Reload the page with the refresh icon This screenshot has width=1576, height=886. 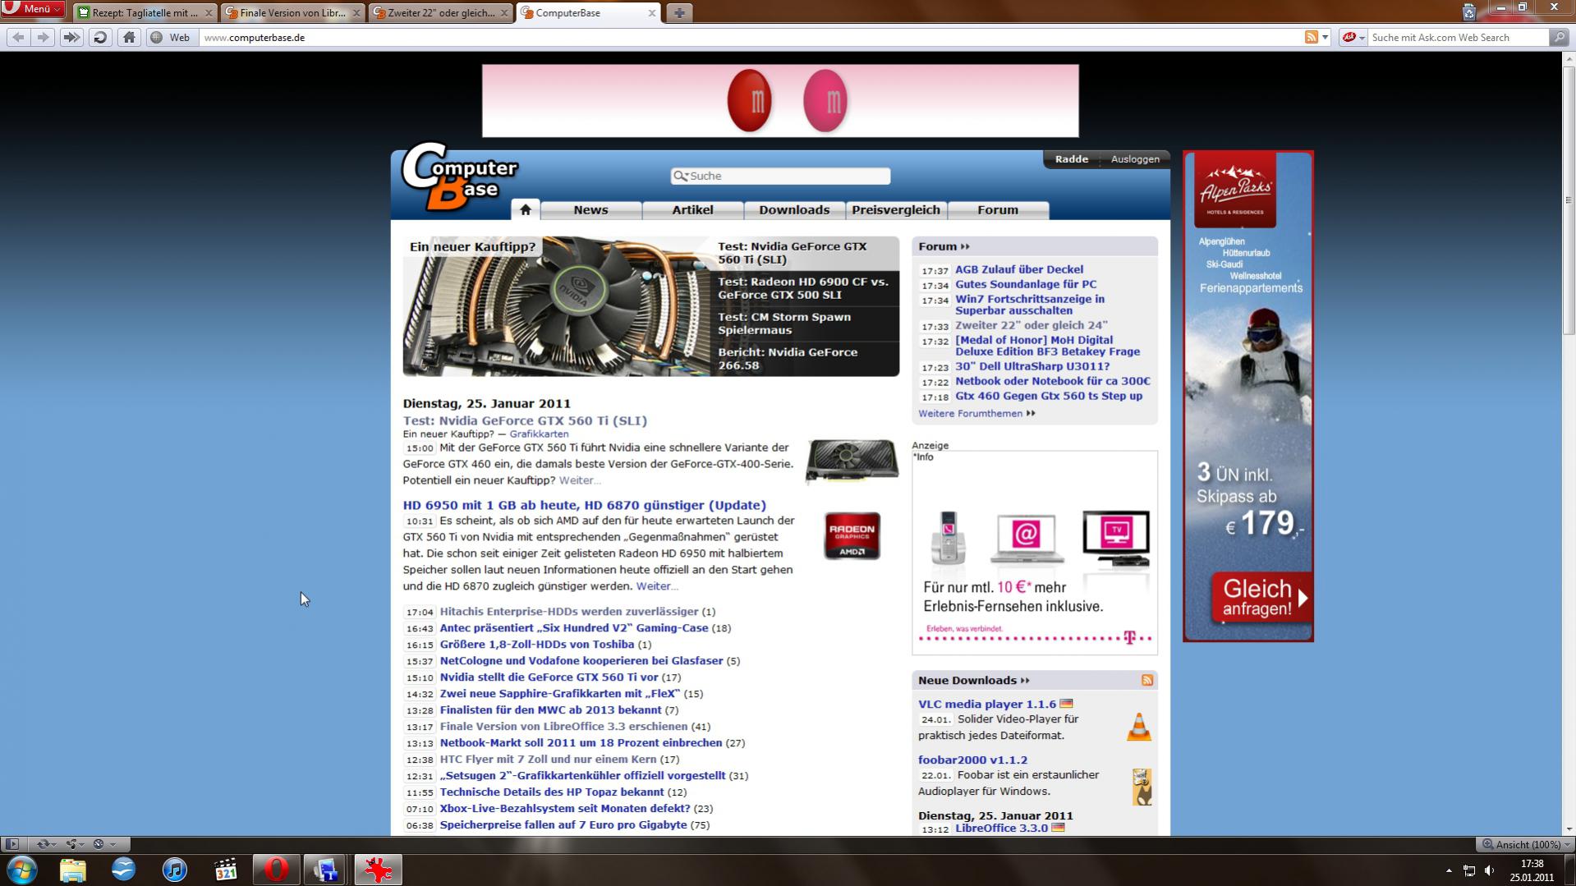[x=100, y=37]
